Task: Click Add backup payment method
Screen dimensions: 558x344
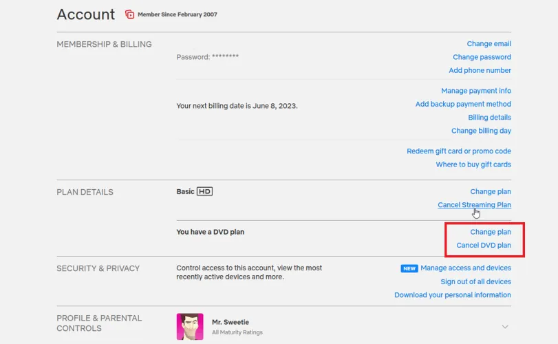Action: point(463,105)
